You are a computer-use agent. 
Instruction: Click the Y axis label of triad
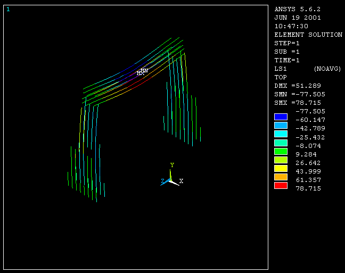tap(172, 165)
